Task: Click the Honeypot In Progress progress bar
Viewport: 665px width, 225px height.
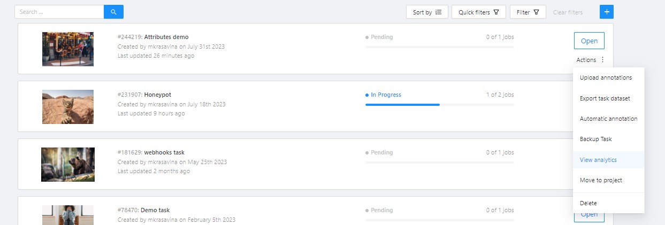Action: (x=439, y=105)
